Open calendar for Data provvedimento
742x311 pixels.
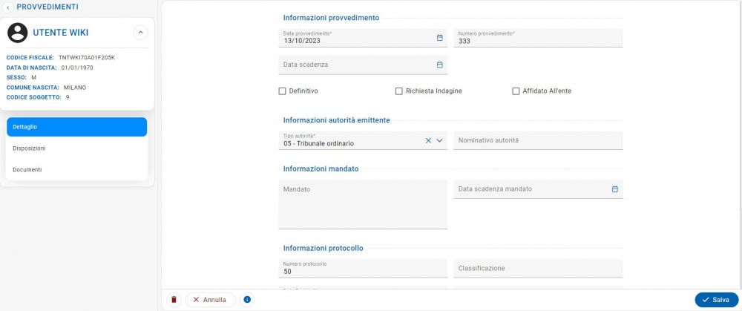(x=439, y=38)
